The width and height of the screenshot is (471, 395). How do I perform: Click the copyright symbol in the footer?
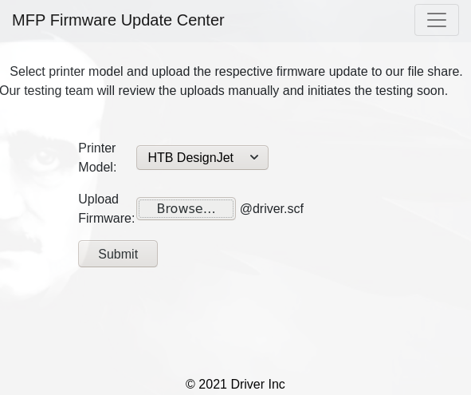(190, 384)
